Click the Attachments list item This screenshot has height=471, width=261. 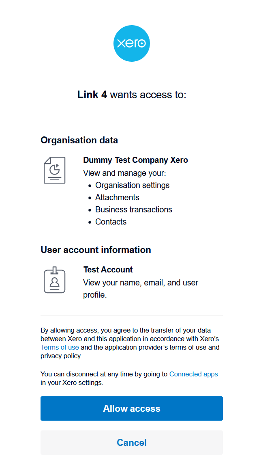(x=117, y=197)
